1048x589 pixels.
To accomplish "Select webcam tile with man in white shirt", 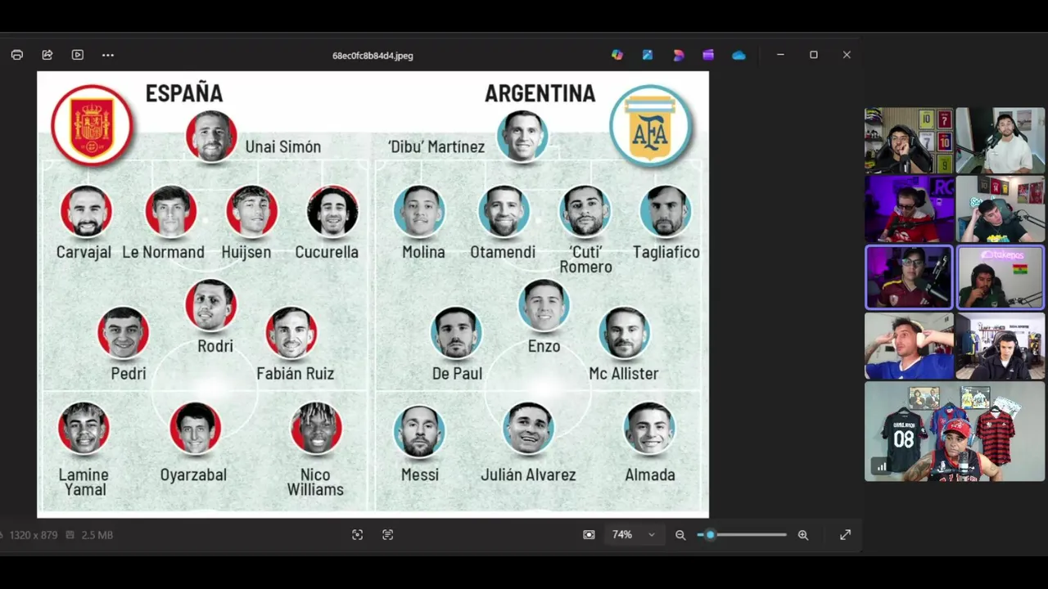I will coord(1001,141).
